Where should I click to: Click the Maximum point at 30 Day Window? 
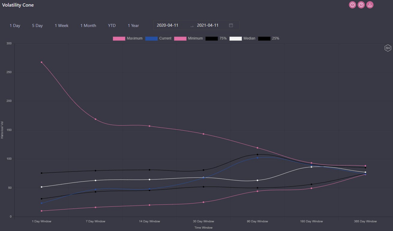[203, 134]
